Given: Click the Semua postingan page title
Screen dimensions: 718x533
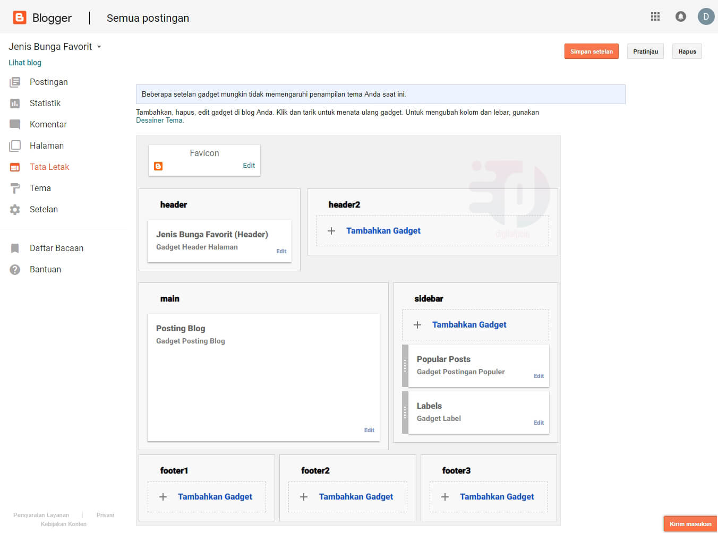Looking at the screenshot, I should click(x=148, y=18).
